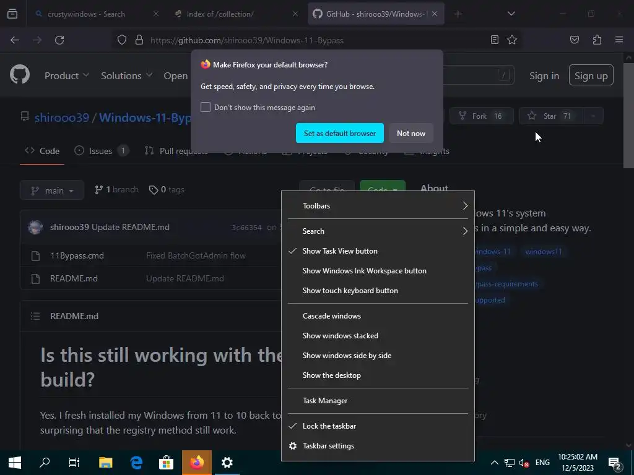Open Firefox View icon in tab strip
This screenshot has width=634, height=475.
point(12,14)
